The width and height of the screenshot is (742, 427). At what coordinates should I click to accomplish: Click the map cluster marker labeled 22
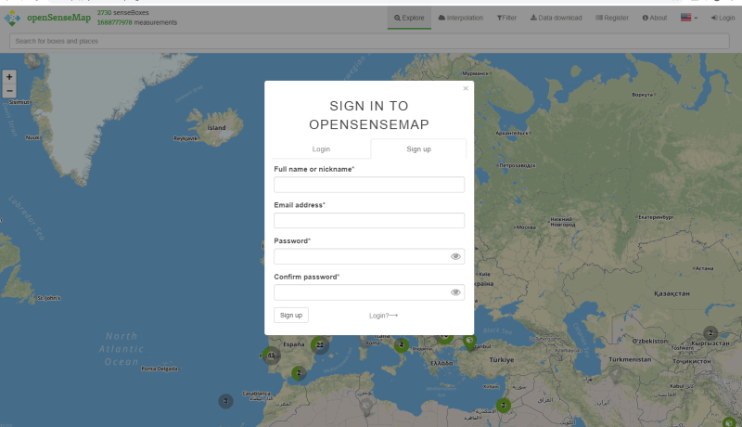(320, 344)
